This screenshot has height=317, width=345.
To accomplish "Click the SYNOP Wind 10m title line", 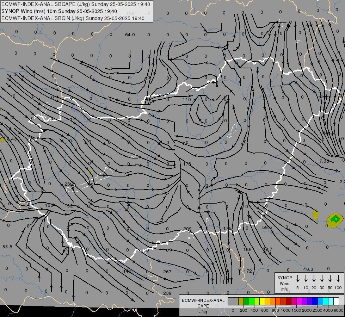I will tap(59, 11).
